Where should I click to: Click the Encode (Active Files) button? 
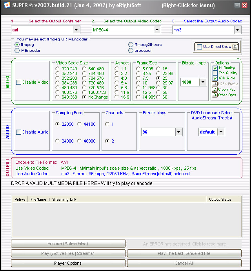tap(68, 244)
